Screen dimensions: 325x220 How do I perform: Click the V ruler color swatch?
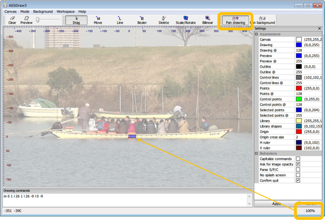click(x=299, y=148)
